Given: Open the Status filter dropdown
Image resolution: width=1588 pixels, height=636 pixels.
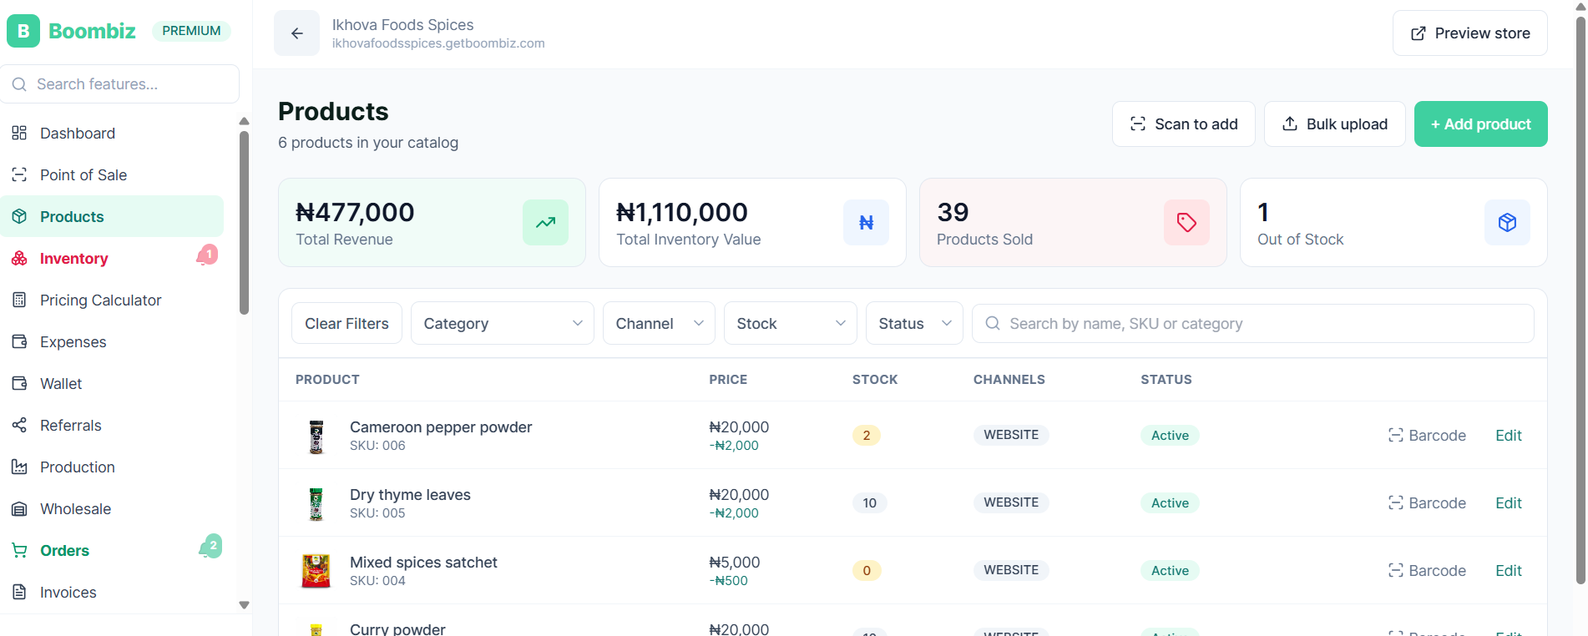Looking at the screenshot, I should pos(914,324).
